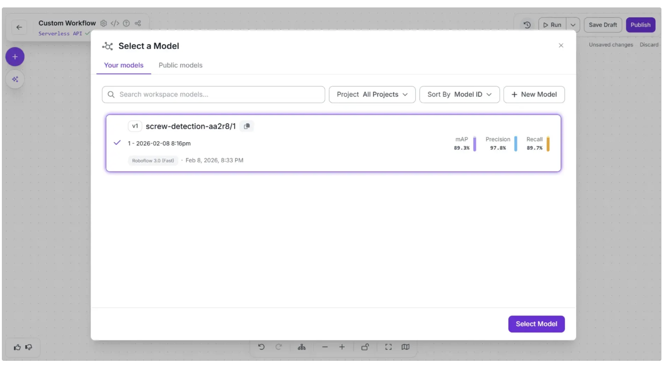Click the auto-layout diagram icon
The width and height of the screenshot is (667, 365).
[x=302, y=347]
